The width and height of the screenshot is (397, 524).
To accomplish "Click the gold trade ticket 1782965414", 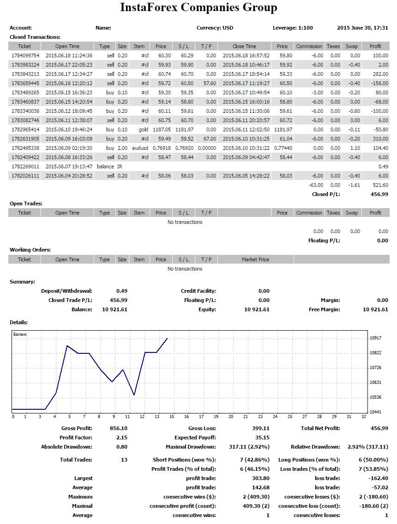I will point(25,129).
